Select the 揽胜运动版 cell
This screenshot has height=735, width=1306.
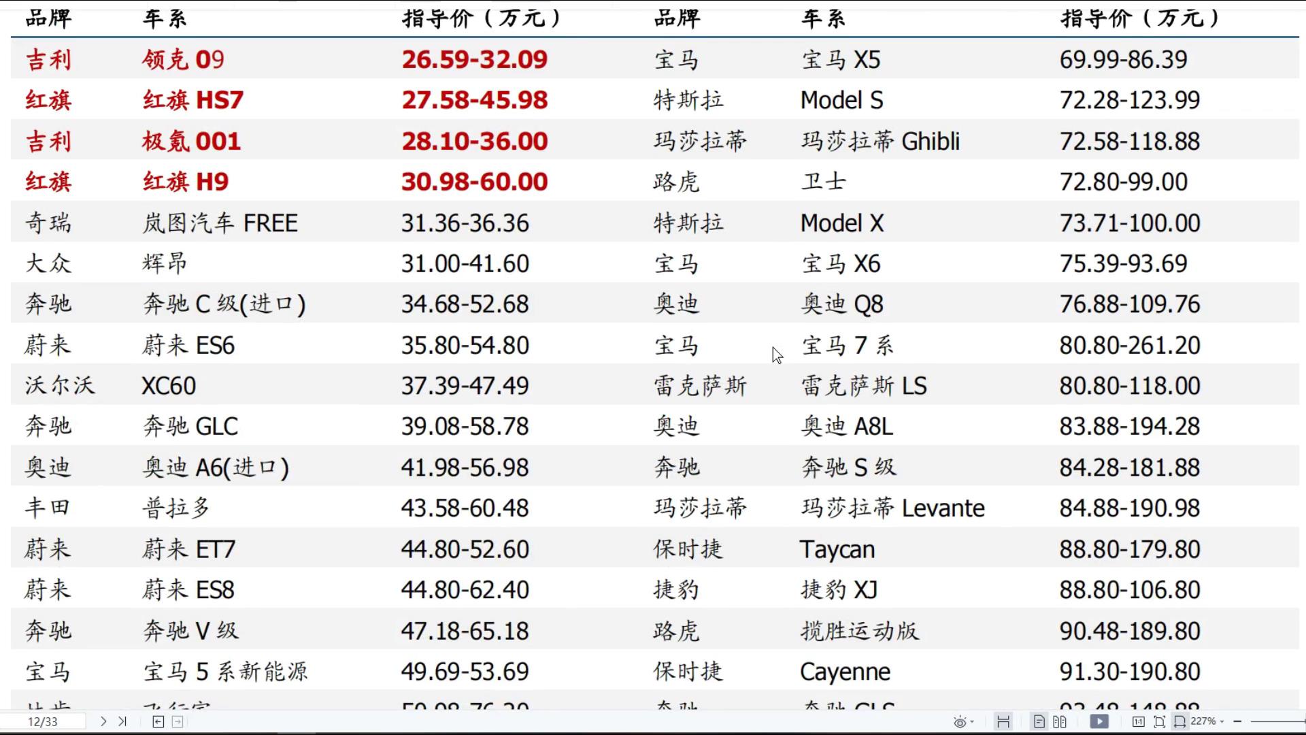tap(860, 630)
